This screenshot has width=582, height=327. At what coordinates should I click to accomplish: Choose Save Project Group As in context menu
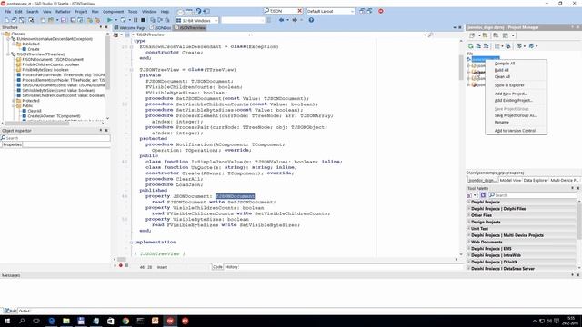[x=516, y=115]
